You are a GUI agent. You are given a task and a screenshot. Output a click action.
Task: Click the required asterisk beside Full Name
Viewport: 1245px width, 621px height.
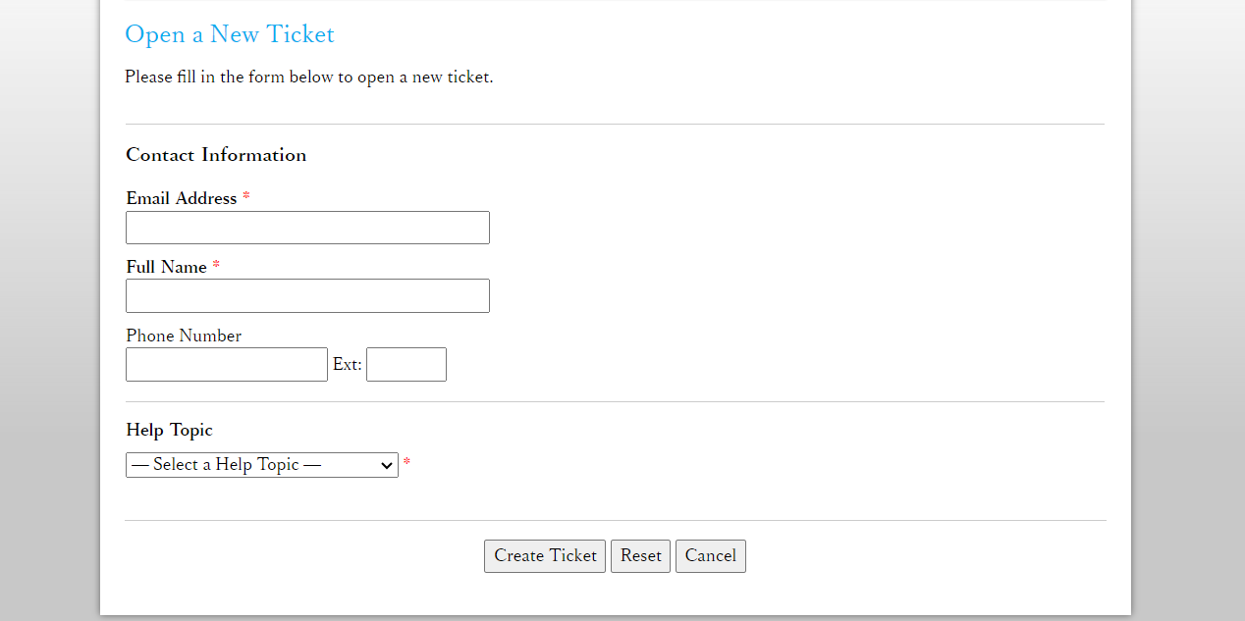click(216, 267)
